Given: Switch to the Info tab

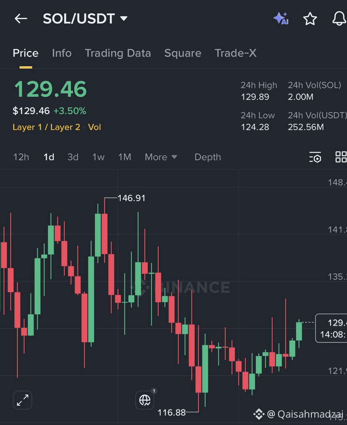Looking at the screenshot, I should [x=62, y=53].
